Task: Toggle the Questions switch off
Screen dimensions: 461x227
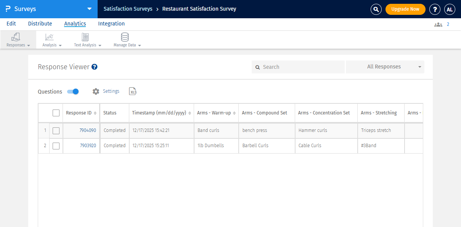Action: (x=73, y=91)
